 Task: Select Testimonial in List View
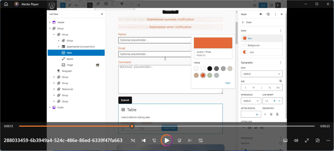pyautogui.click(x=67, y=89)
